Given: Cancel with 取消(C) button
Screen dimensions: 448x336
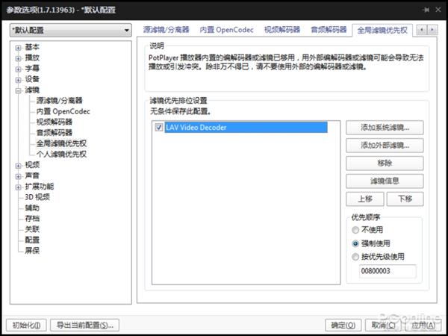Looking at the screenshot, I should [383, 325].
